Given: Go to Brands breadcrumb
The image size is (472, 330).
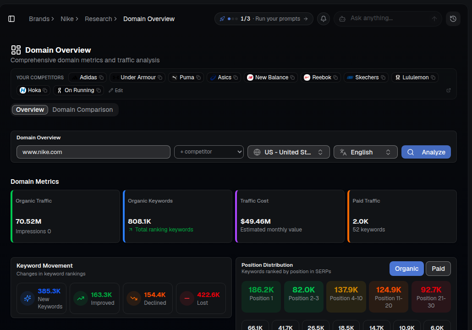Looking at the screenshot, I should [39, 19].
